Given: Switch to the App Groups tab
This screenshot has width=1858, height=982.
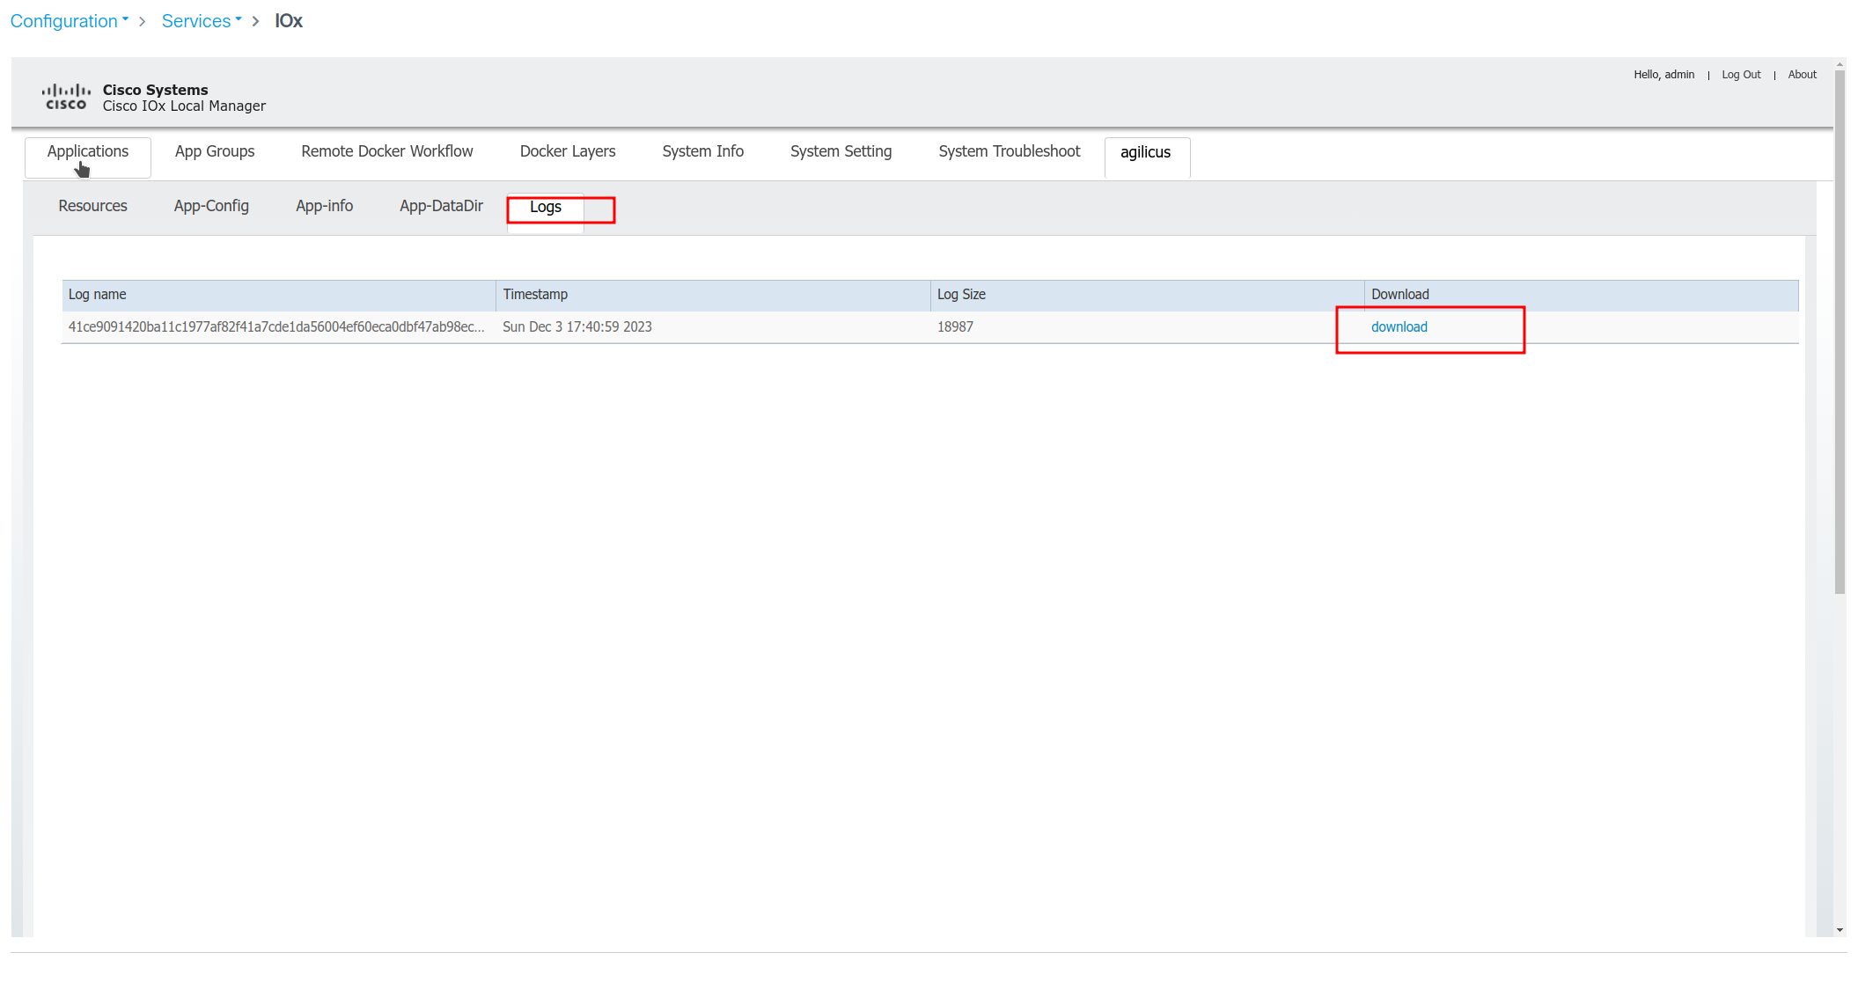Looking at the screenshot, I should tap(215, 151).
